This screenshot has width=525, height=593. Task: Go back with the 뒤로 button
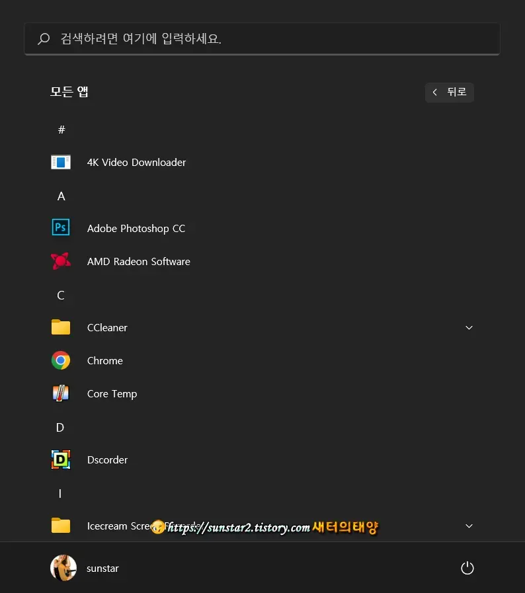coord(450,93)
